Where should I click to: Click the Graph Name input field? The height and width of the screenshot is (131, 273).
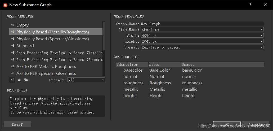202,24
